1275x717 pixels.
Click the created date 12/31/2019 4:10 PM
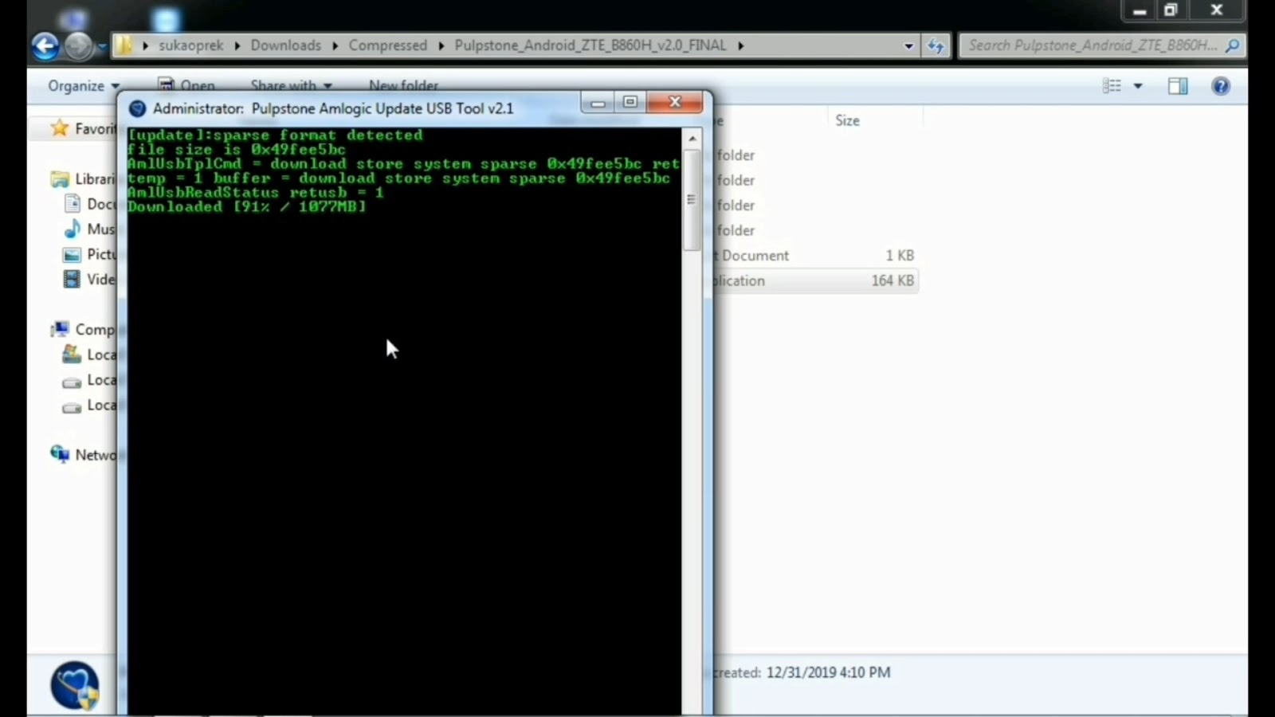(829, 672)
